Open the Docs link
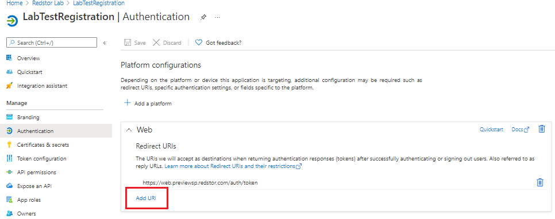Screen dimensions: 555x219 coord(517,130)
